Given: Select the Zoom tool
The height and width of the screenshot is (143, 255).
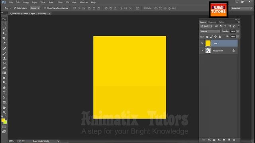Looking at the screenshot, I should tap(4, 112).
